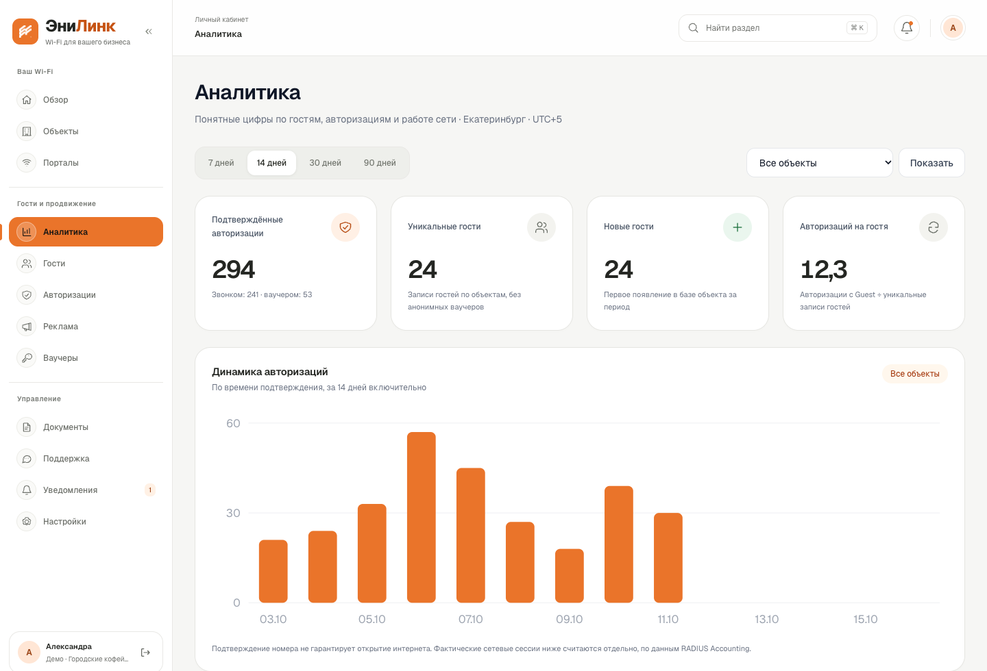Open Настройки in sidebar

click(86, 522)
